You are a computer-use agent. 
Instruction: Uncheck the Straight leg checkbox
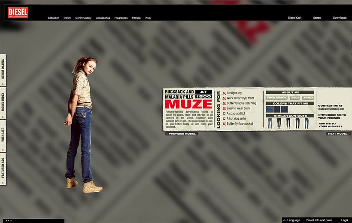(x=224, y=93)
